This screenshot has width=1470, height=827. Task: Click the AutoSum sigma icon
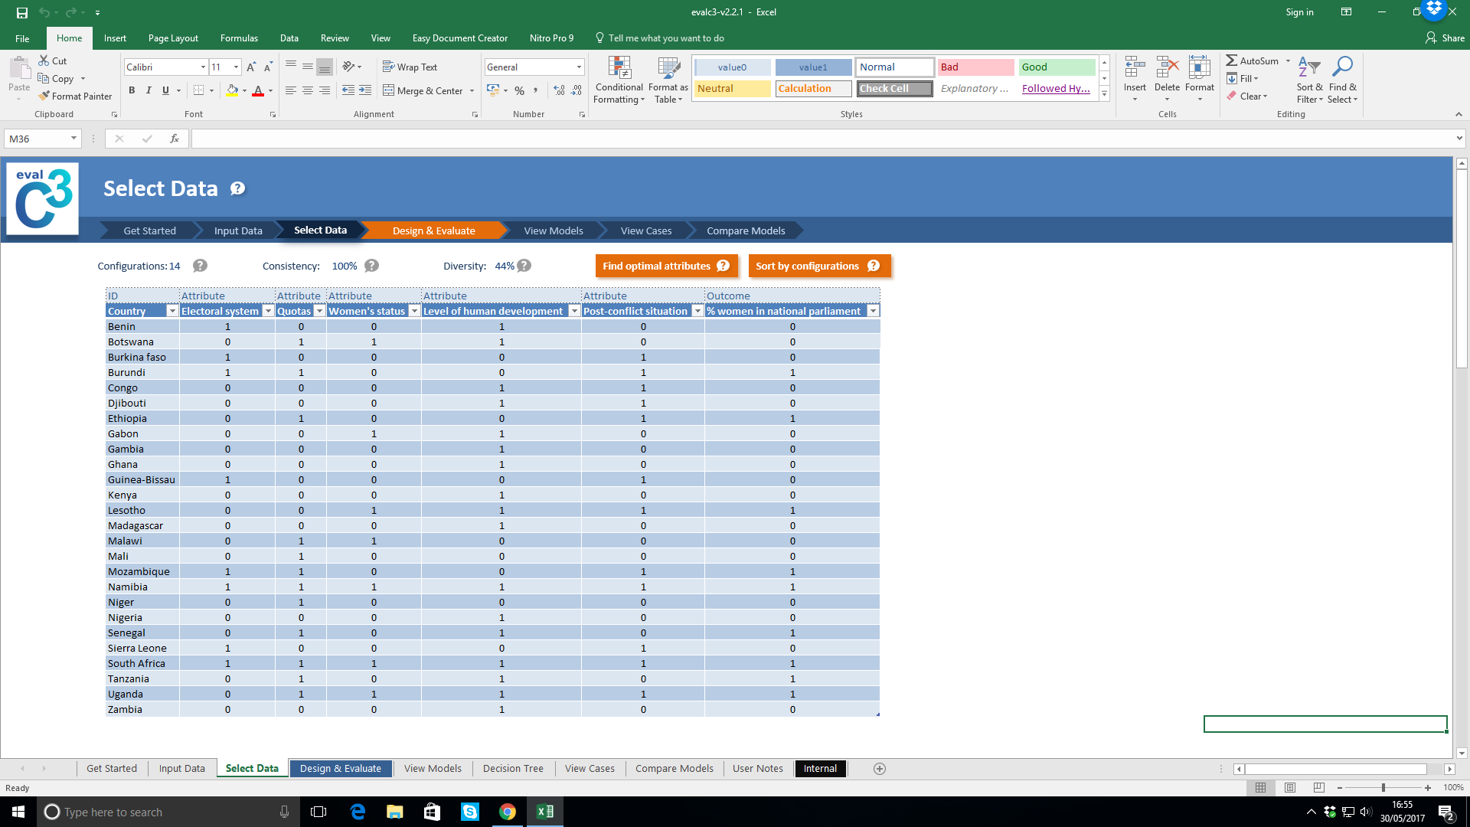(x=1231, y=60)
